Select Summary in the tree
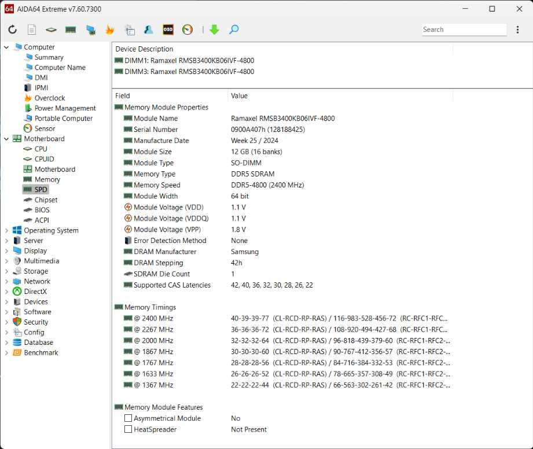 [49, 57]
